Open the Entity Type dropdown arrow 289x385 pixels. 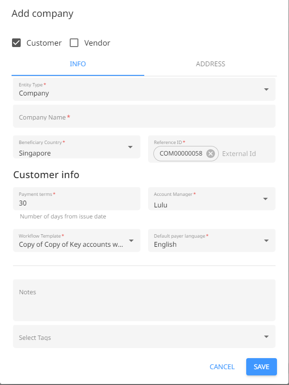pyautogui.click(x=266, y=89)
